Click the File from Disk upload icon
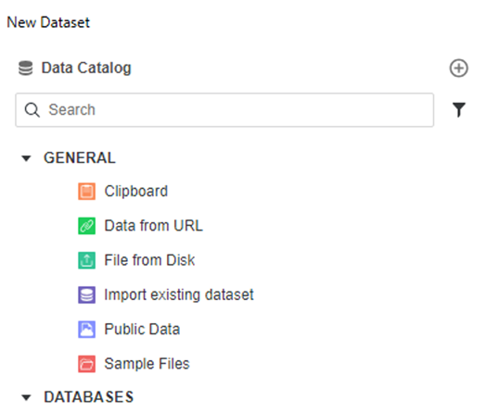486x412 pixels. (86, 260)
